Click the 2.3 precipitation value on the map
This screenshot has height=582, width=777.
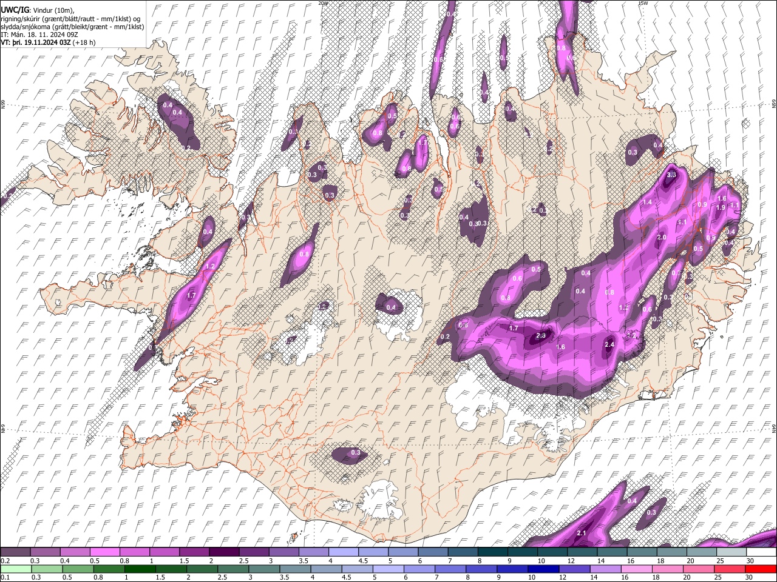pyautogui.click(x=541, y=335)
